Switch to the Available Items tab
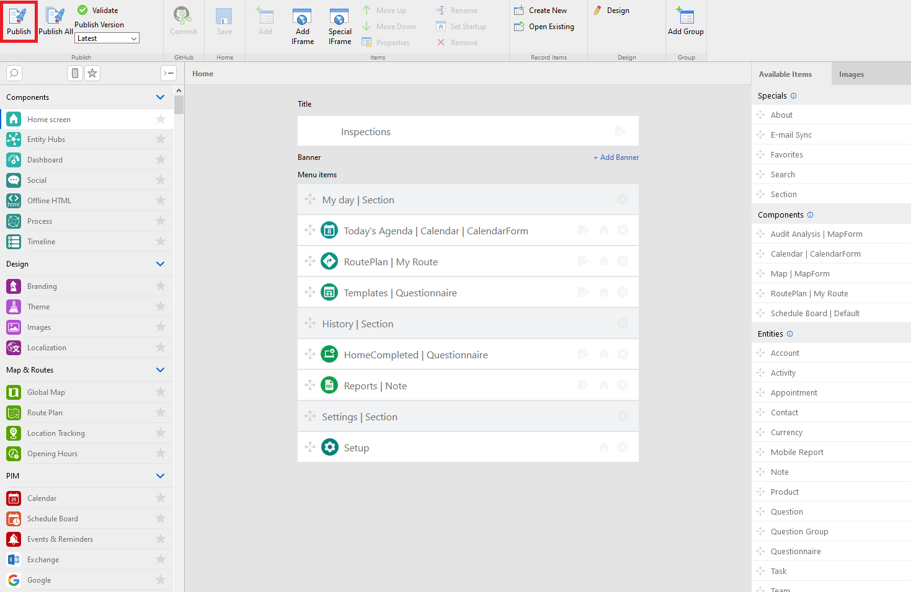Screen dimensions: 911x592 785,74
